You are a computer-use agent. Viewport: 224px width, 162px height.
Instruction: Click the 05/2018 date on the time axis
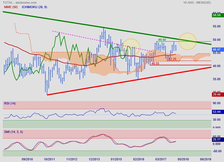(183, 159)
